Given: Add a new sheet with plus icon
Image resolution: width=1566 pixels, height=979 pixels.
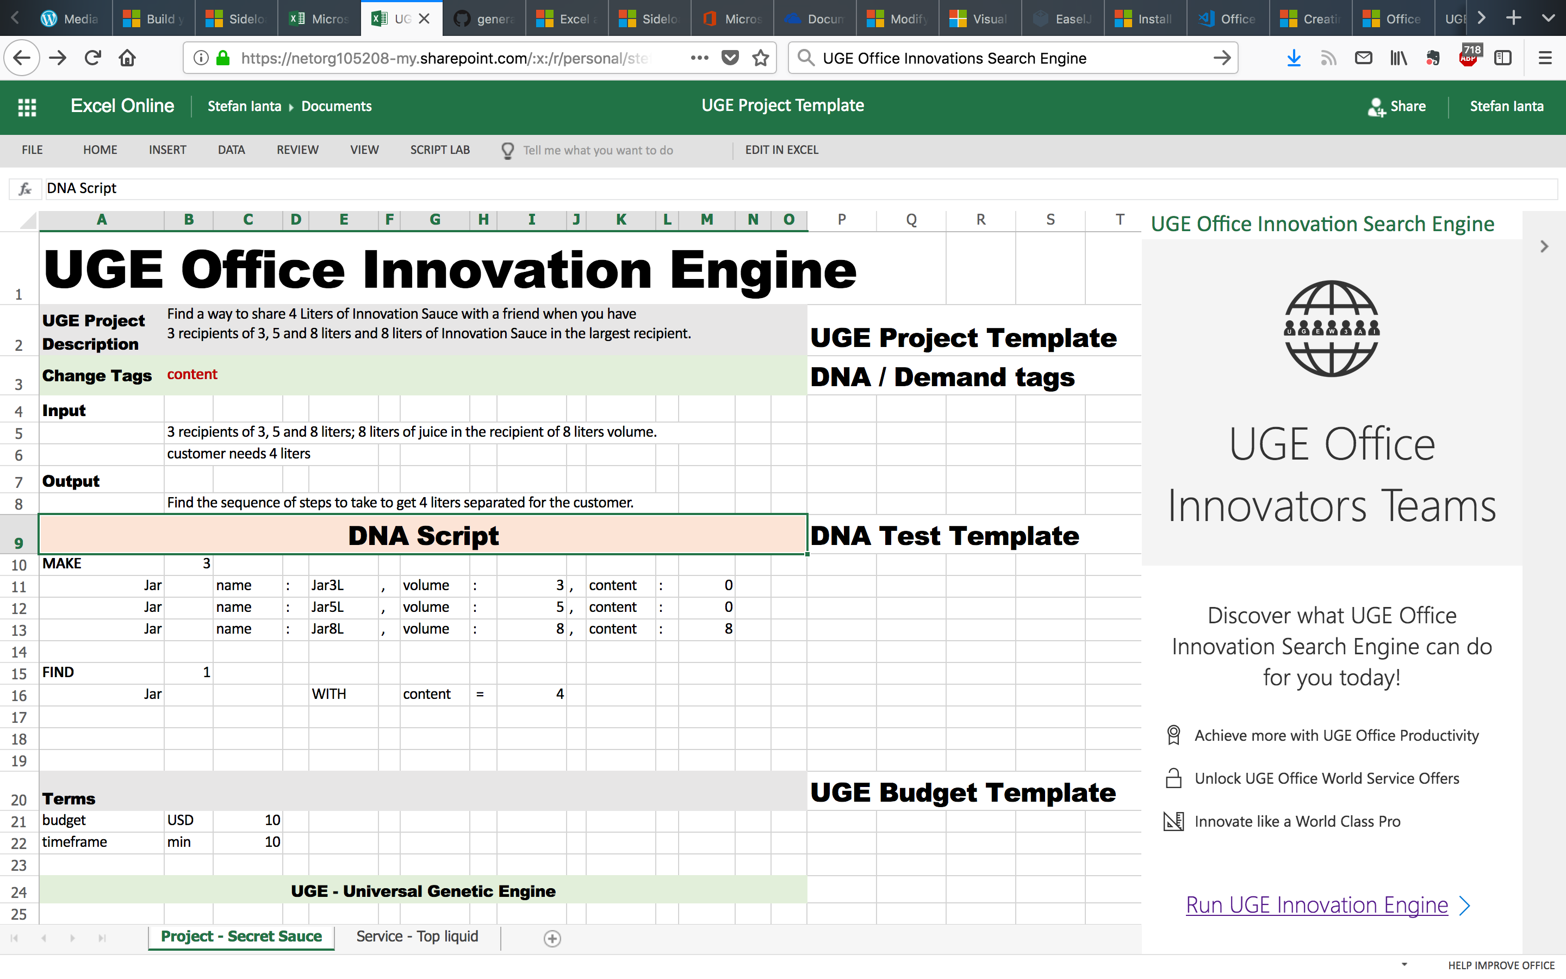Looking at the screenshot, I should (x=552, y=938).
